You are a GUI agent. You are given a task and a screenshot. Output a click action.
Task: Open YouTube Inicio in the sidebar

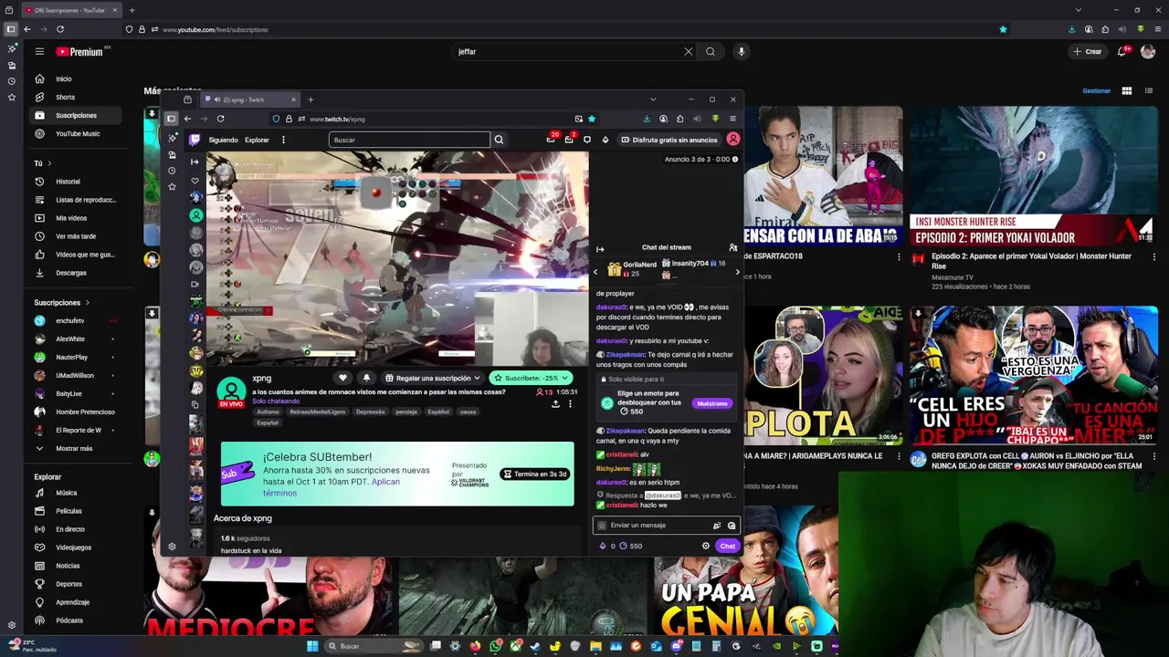(76, 78)
